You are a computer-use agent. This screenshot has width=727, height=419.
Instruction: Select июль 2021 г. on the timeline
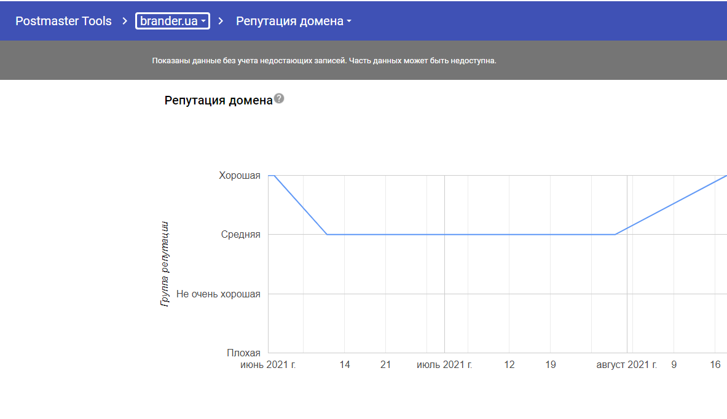click(x=444, y=365)
